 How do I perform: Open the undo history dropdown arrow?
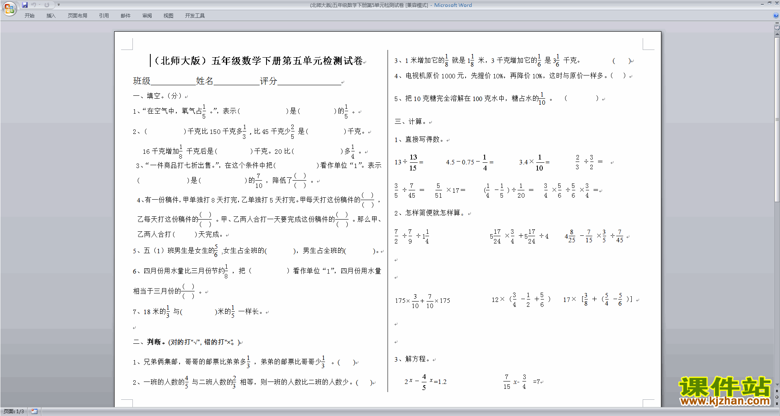pyautogui.click(x=39, y=5)
